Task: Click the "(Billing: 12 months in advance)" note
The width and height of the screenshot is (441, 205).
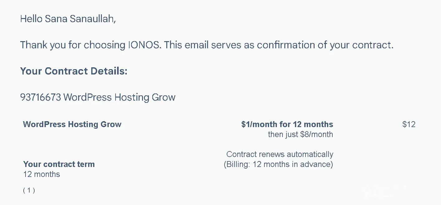Action: (278, 164)
